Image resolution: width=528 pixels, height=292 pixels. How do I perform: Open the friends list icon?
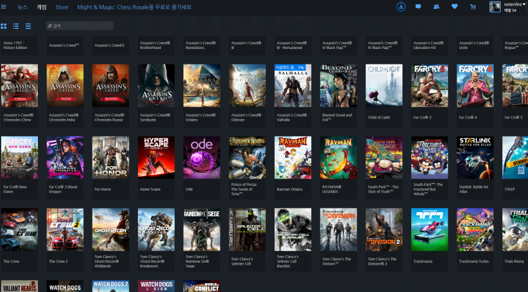437,6
